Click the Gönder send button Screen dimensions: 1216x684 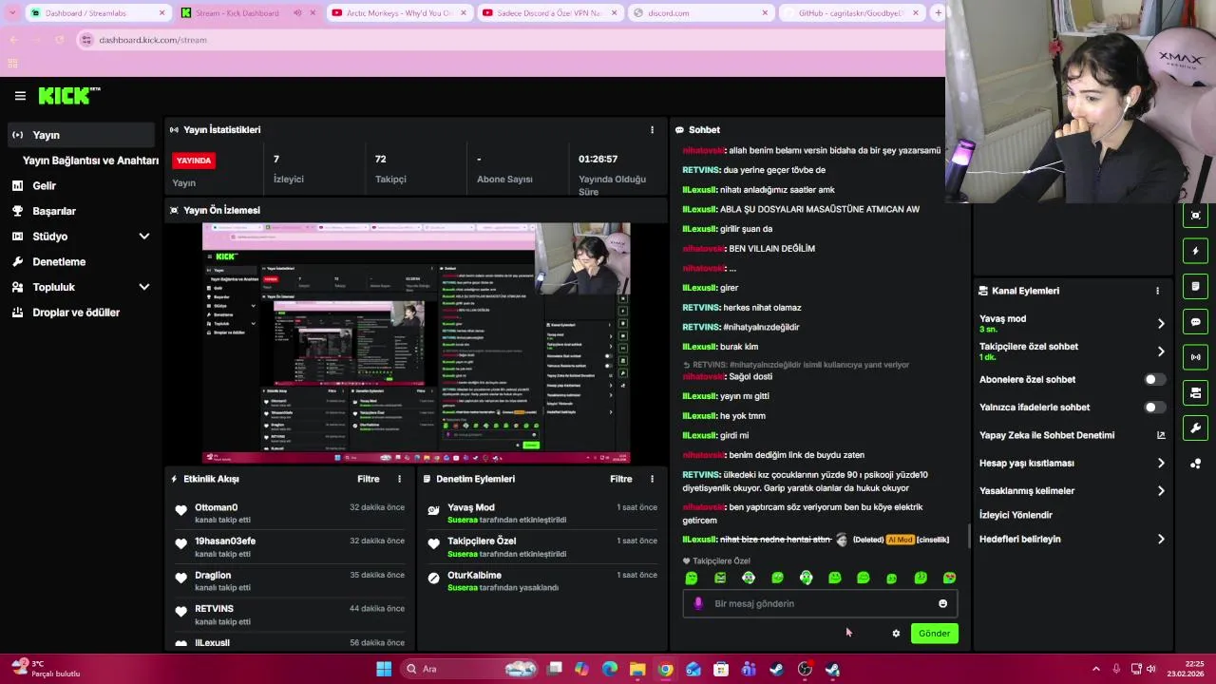934,634
